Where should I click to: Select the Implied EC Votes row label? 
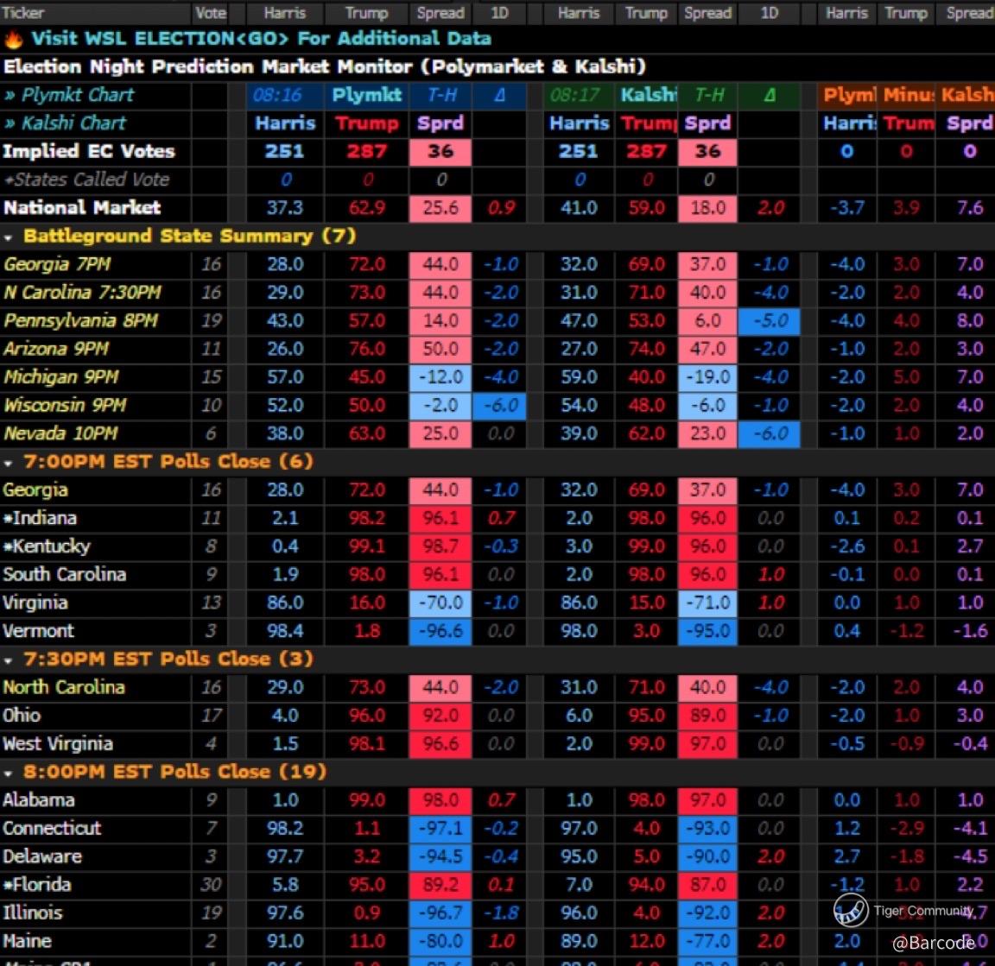pos(88,151)
